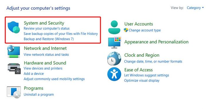The width and height of the screenshot is (206, 109).
Task: Open View devices and printers
Action: pyautogui.click(x=43, y=68)
